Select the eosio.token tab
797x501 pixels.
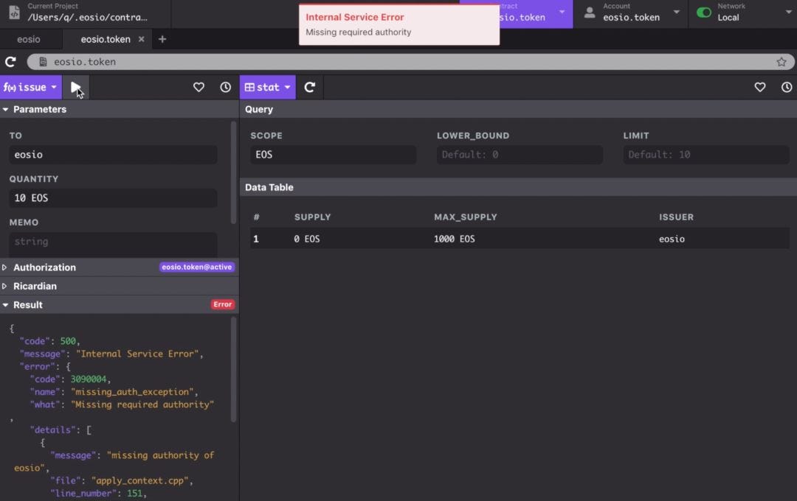point(106,39)
